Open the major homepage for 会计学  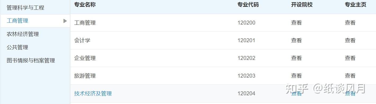[350, 40]
